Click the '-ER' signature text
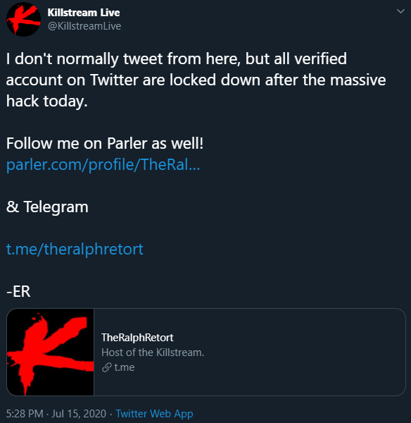Screen dimensions: 411x423 18,291
